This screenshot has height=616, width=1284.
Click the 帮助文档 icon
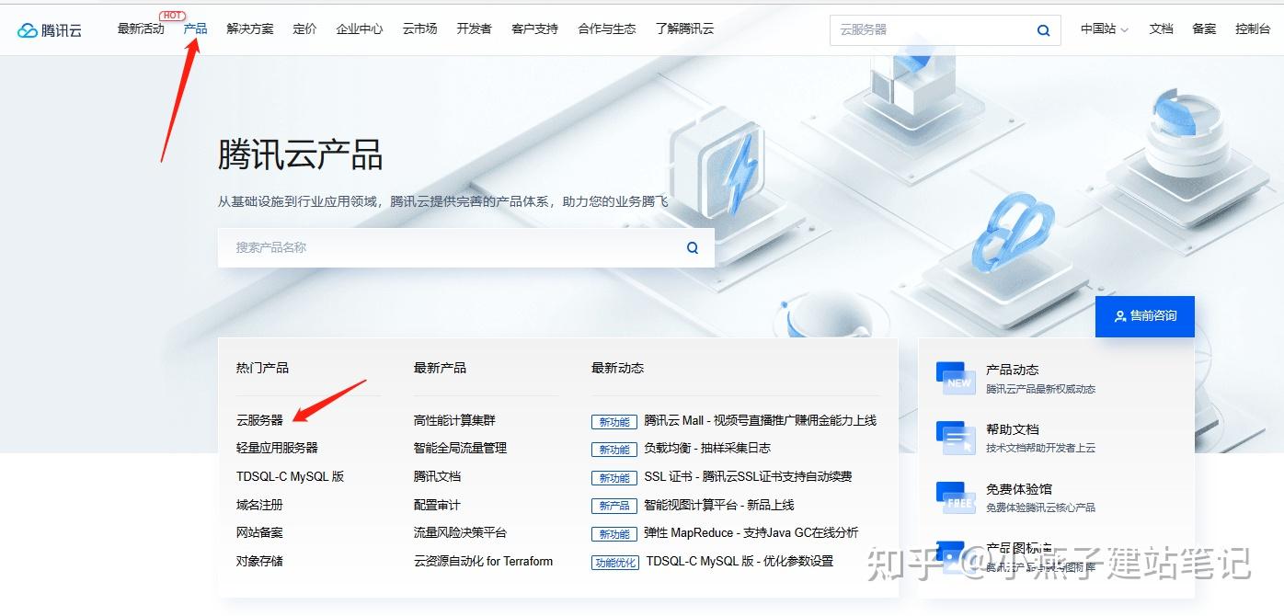point(956,438)
